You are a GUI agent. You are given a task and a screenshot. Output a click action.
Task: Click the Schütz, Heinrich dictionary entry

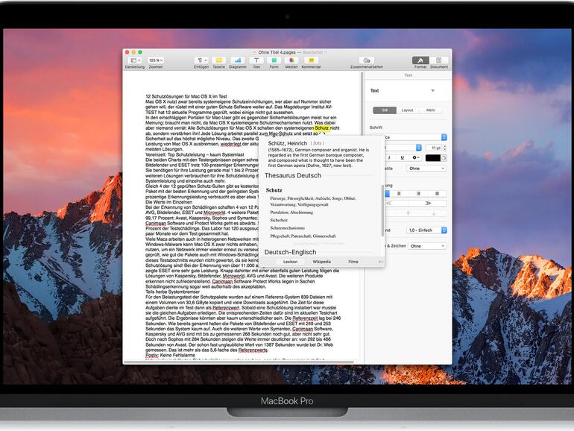(287, 143)
